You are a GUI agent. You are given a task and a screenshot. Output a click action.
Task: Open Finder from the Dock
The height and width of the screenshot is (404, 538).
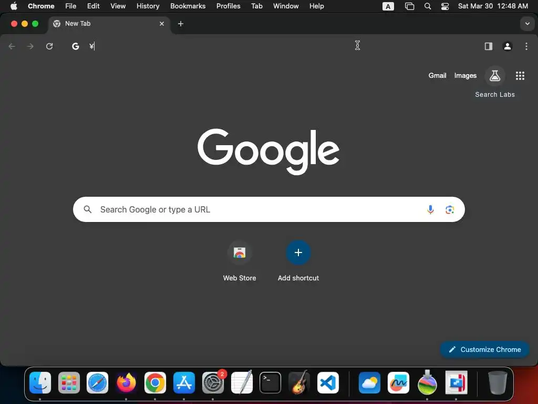coord(40,383)
